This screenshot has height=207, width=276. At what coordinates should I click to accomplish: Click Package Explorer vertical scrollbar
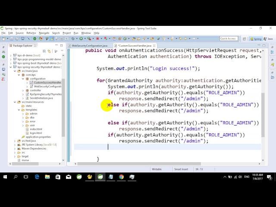[x=63, y=108]
